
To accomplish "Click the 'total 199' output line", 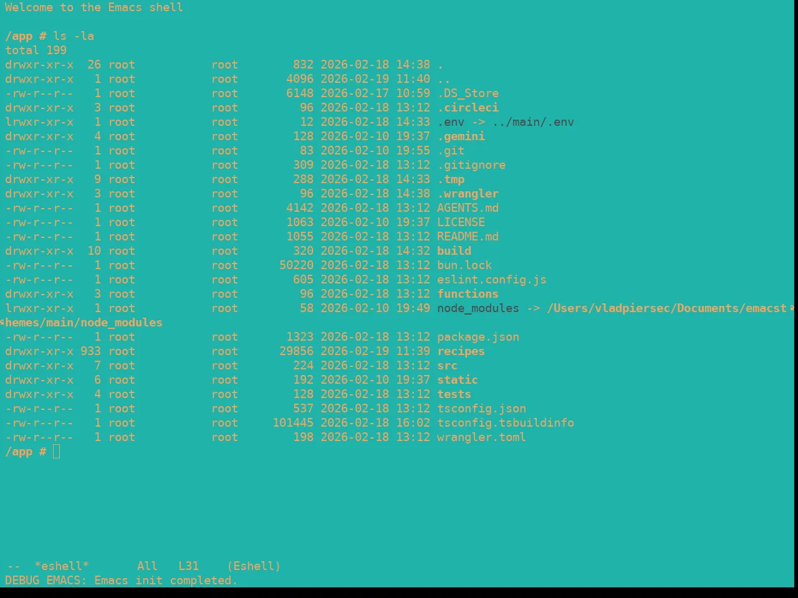I will (36, 50).
